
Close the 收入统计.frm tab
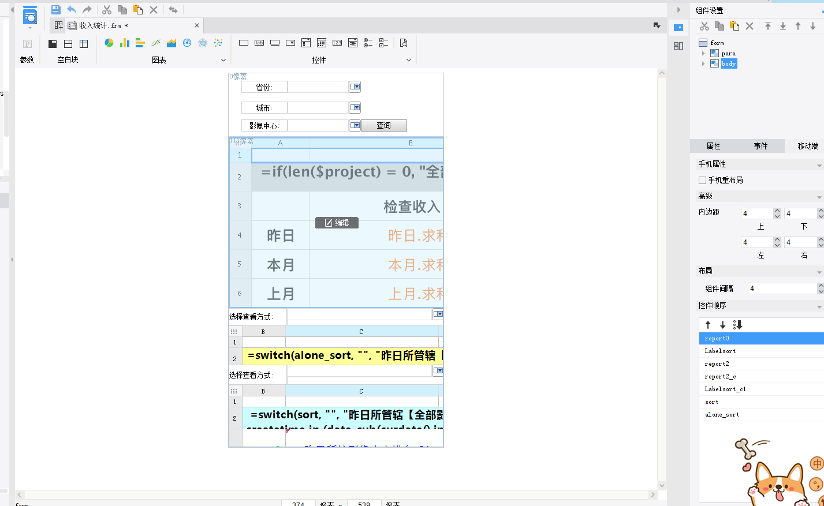(197, 25)
